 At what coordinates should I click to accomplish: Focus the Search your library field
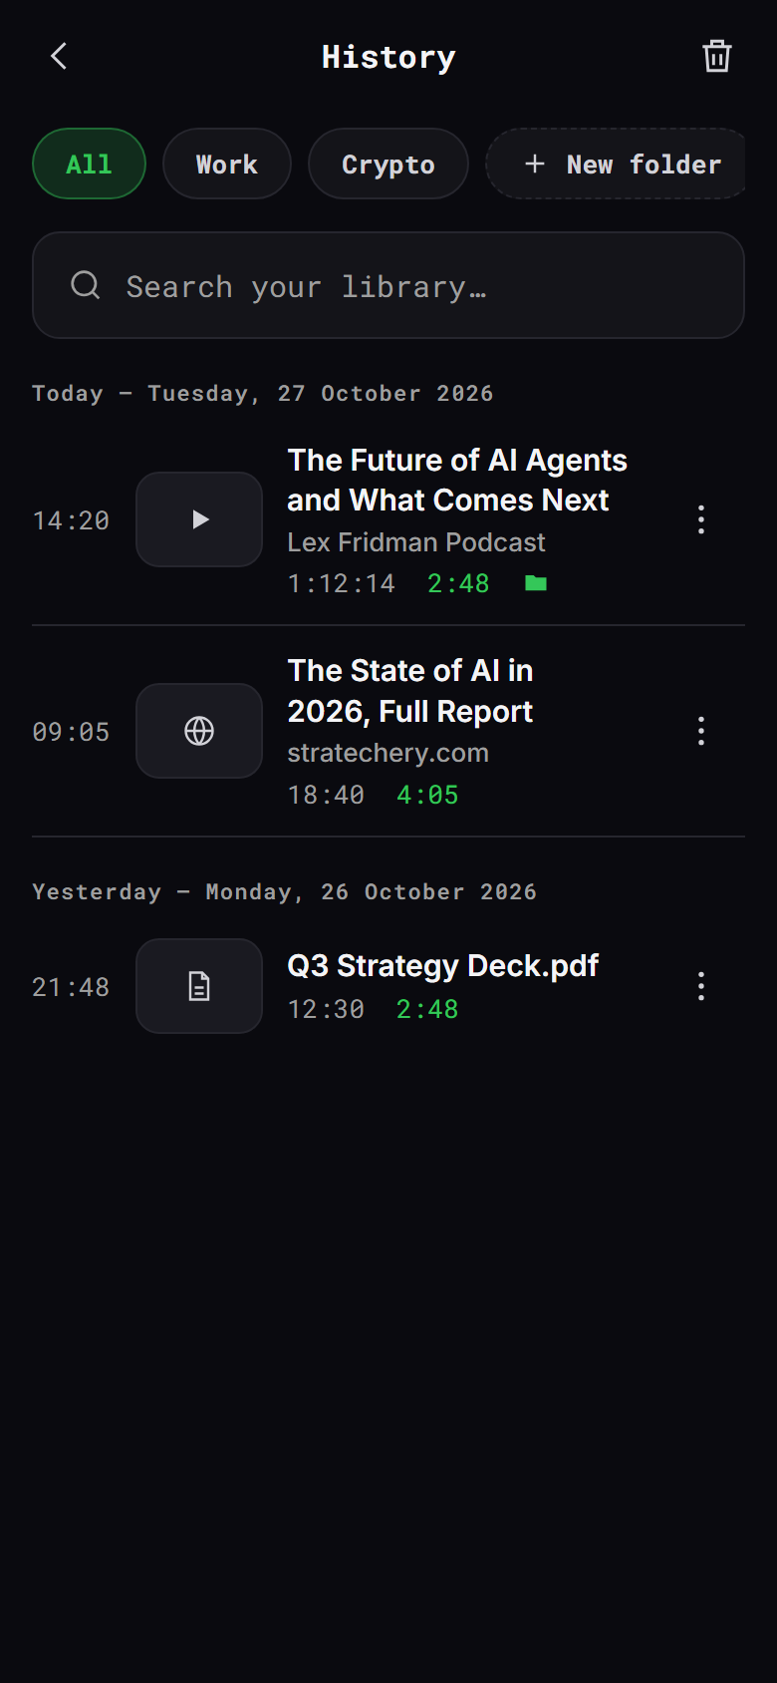pos(388,285)
